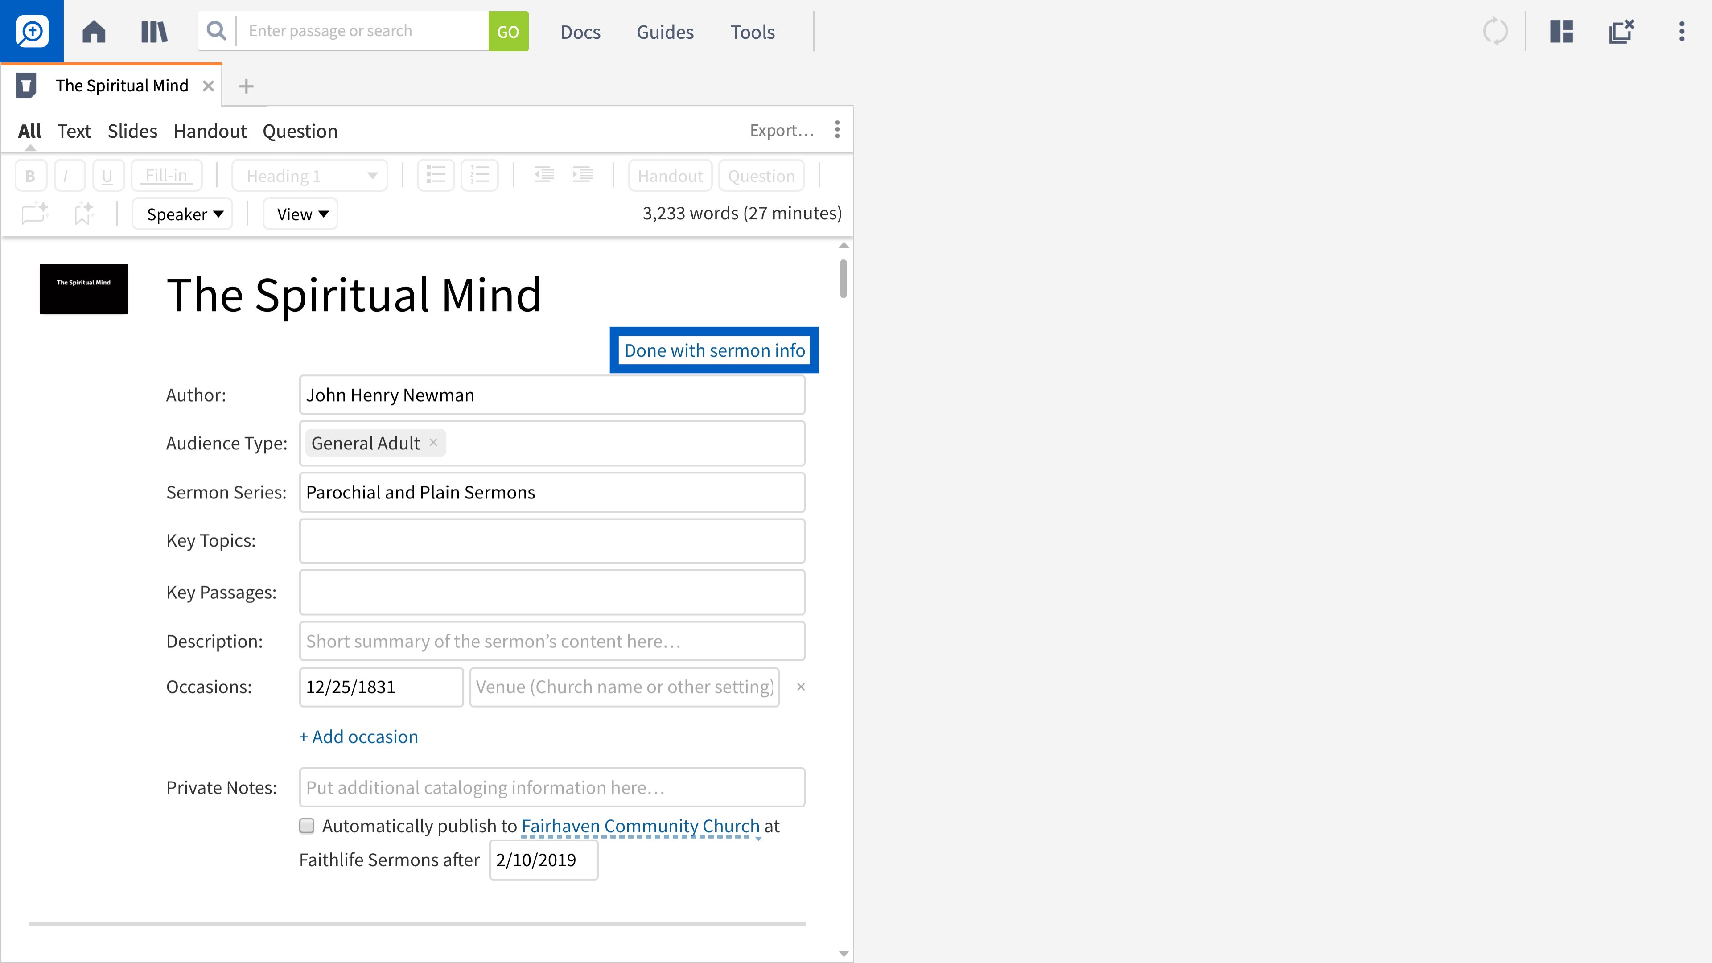Open the Library books icon
Image resolution: width=1712 pixels, height=963 pixels.
(x=154, y=31)
